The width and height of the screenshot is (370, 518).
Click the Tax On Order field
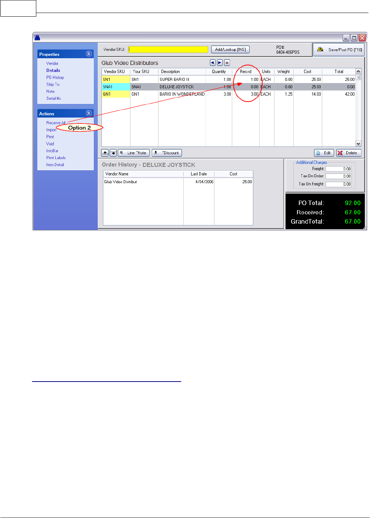339,176
